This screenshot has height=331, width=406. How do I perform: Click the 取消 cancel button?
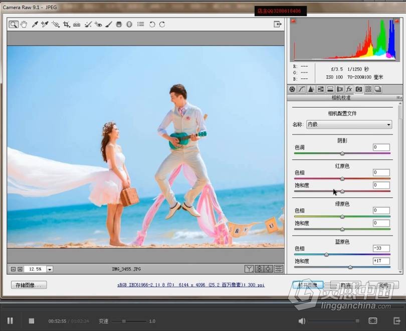(x=346, y=285)
